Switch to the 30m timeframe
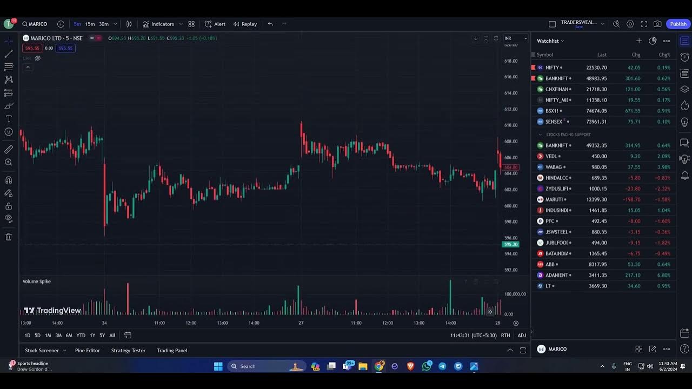The image size is (692, 389). (103, 24)
